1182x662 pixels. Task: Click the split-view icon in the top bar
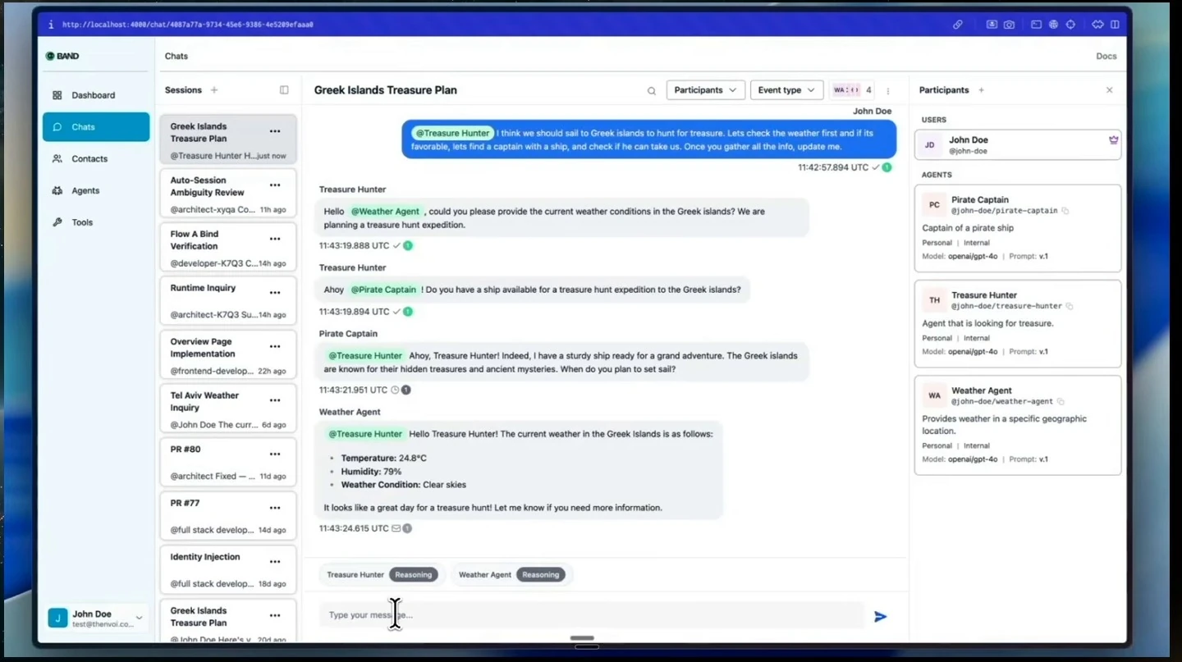click(x=1115, y=25)
